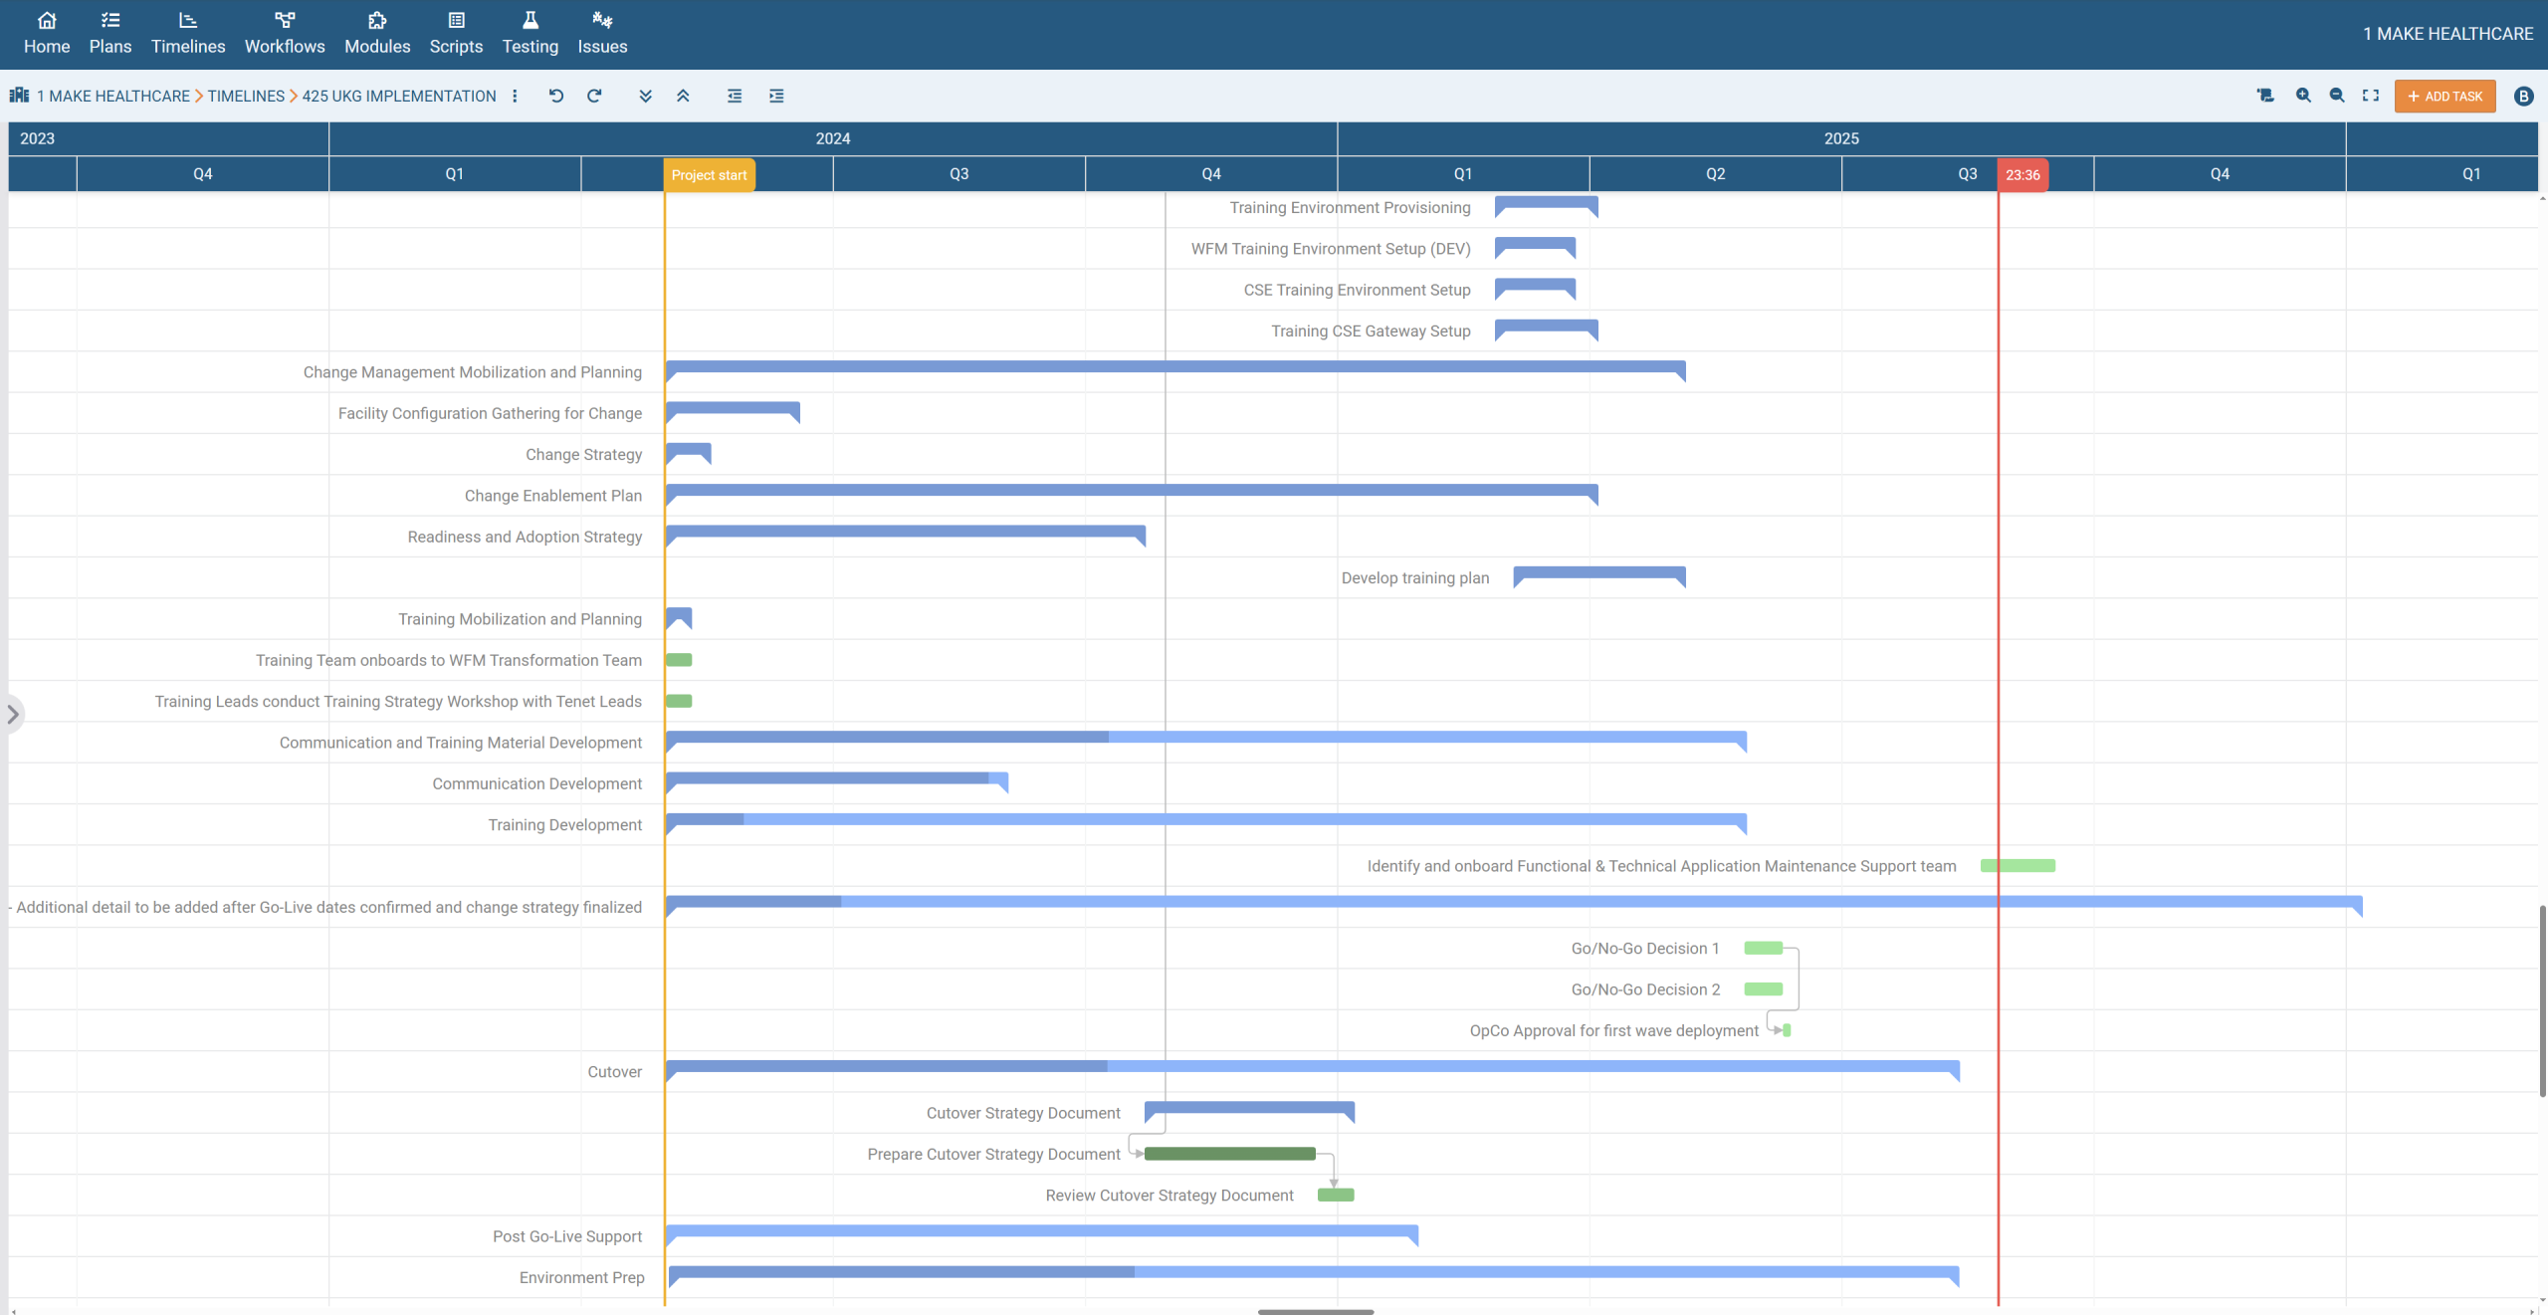This screenshot has height=1315, width=2548.
Task: Collapse all tasks with double-chevron up
Action: (683, 96)
